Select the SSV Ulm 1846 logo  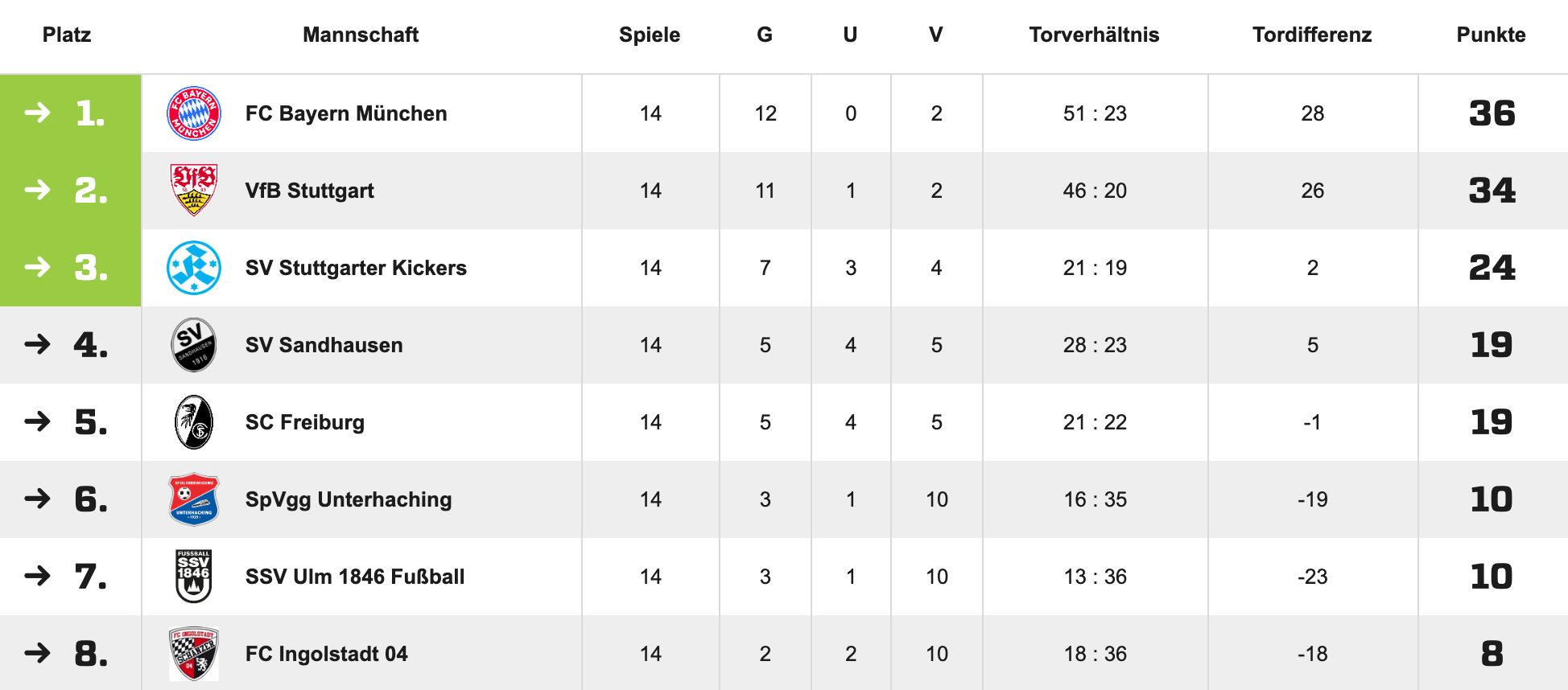[x=193, y=577]
